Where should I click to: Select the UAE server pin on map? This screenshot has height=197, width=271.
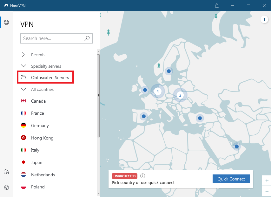point(237,146)
